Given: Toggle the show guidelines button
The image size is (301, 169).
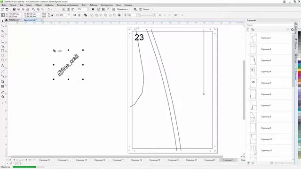Looking at the screenshot, I should coord(108,9).
